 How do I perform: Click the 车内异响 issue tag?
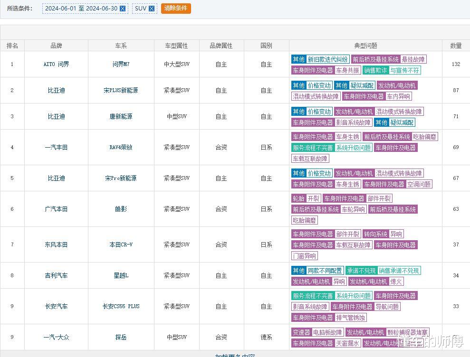pos(398,96)
